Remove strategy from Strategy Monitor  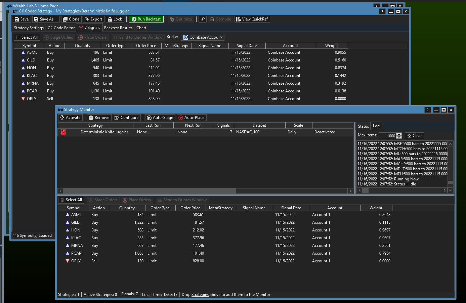tap(98, 118)
